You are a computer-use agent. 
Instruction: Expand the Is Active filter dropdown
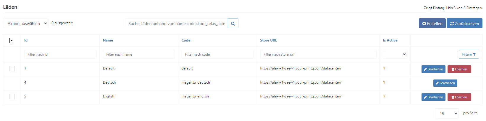pyautogui.click(x=395, y=54)
